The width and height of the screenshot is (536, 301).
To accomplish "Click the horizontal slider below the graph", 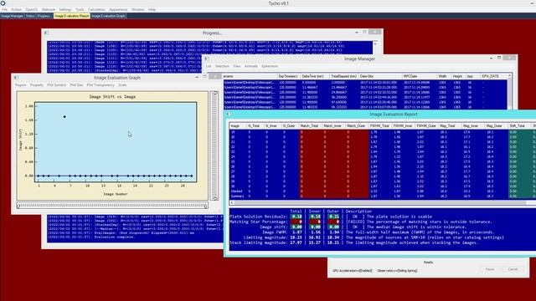I will [x=112, y=206].
